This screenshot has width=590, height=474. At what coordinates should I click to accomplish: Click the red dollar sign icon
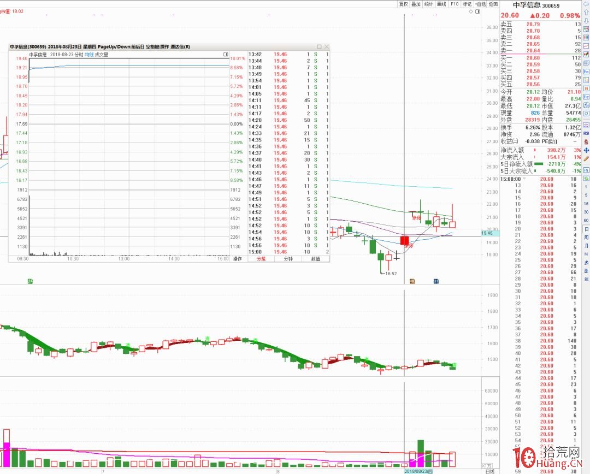point(586,142)
